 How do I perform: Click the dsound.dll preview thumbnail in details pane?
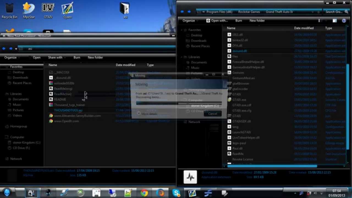click(x=190, y=177)
